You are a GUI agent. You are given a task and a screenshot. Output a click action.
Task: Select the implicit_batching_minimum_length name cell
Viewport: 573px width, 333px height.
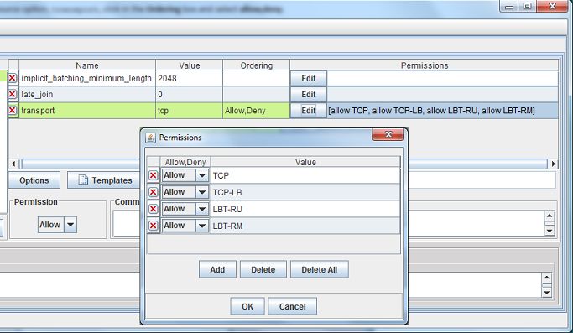pos(87,78)
